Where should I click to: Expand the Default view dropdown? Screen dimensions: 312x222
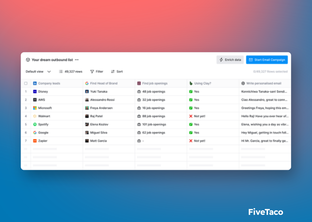(38, 71)
